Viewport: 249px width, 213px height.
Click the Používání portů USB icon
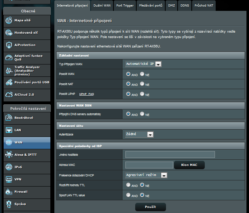click(9, 82)
